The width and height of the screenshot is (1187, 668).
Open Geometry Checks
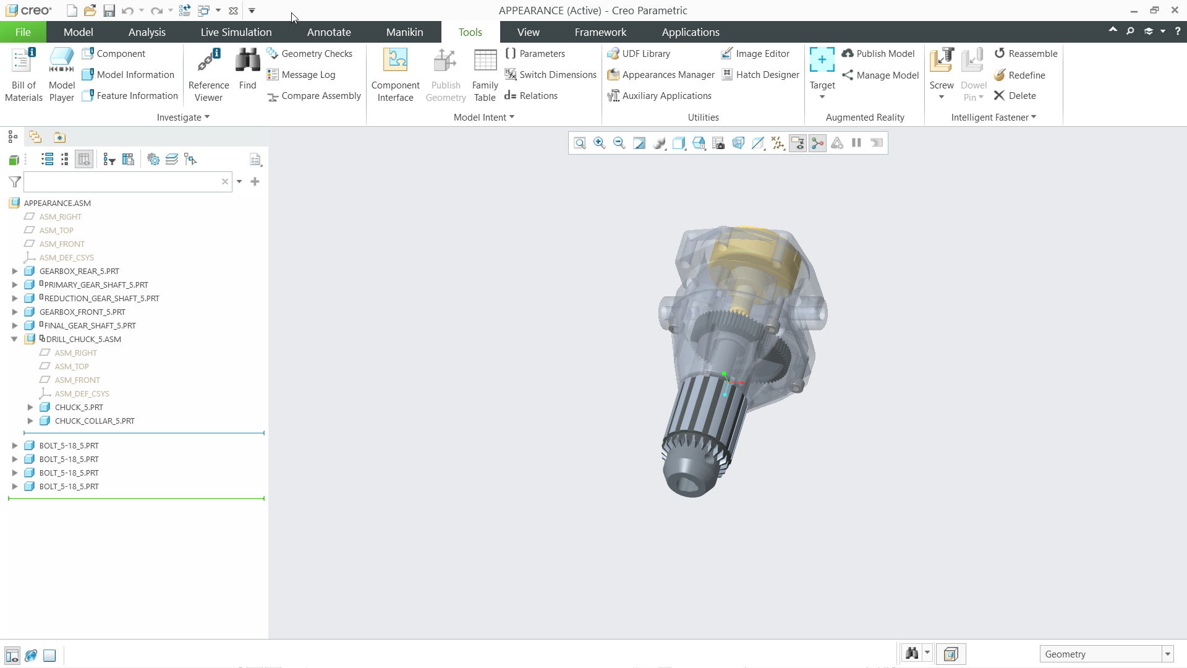click(x=310, y=54)
